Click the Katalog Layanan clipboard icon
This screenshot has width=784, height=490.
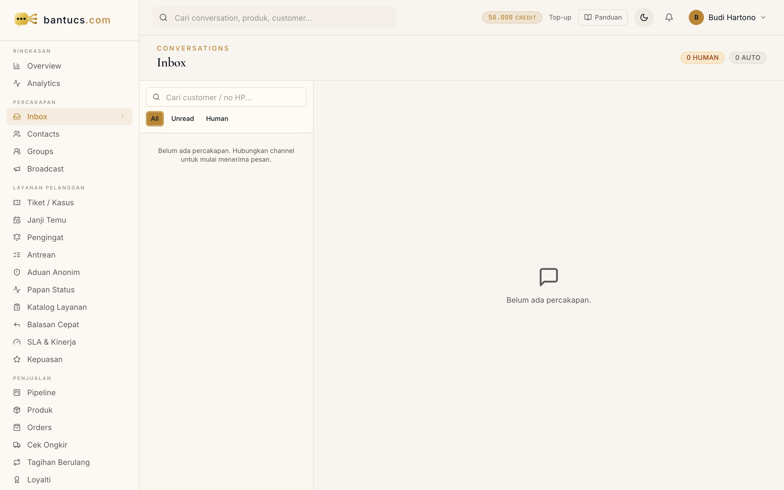[17, 307]
